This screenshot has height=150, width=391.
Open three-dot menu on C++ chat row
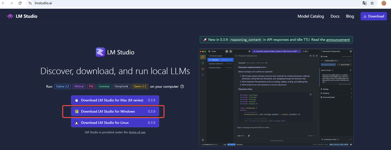(x=231, y=60)
